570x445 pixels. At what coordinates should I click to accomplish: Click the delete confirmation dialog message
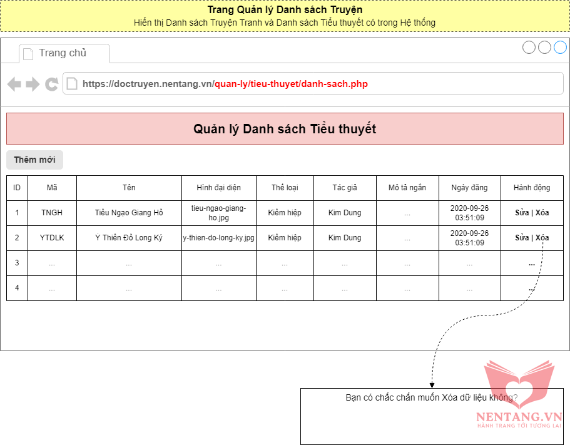pos(431,398)
